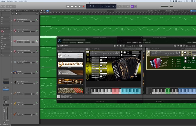Open Einrasten Intelligent snap dropdown
196x126 pixels.
159,11
